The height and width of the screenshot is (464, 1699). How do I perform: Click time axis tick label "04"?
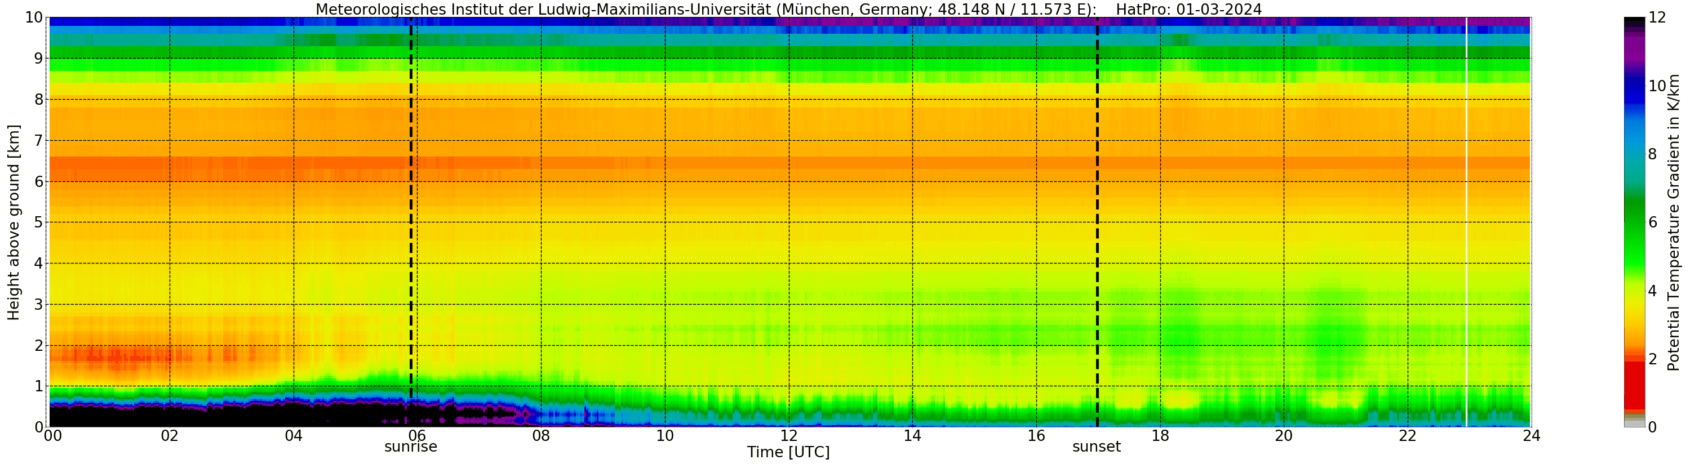coord(294,436)
